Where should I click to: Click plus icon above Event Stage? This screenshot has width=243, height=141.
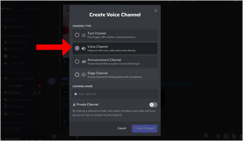point(40,123)
